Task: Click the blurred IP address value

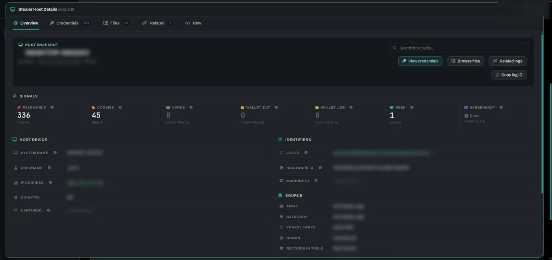Action: pos(85,183)
